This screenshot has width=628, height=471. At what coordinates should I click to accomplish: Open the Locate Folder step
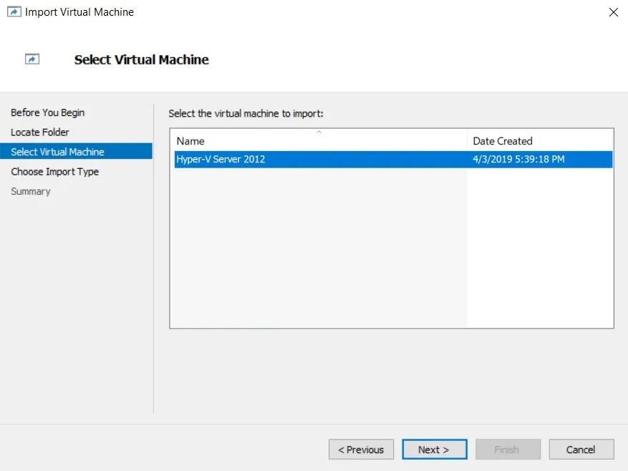[x=40, y=132]
